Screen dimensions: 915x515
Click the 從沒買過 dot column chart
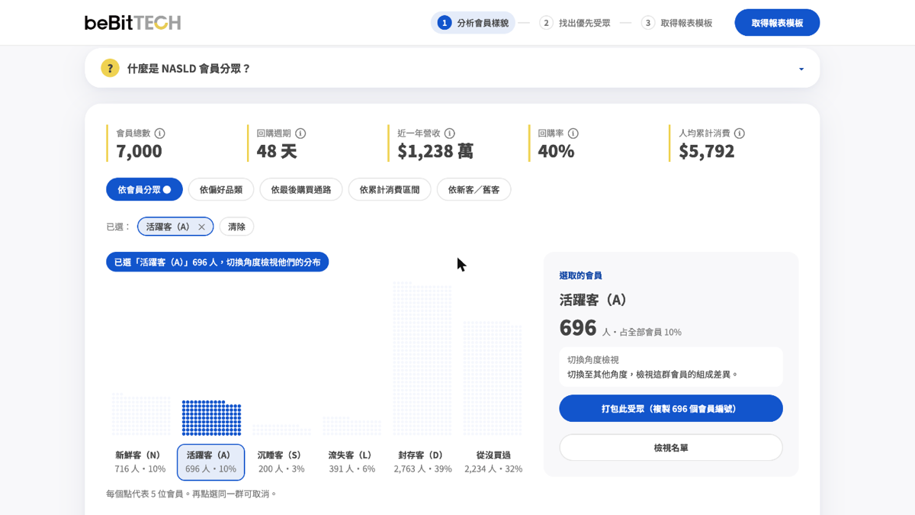click(x=493, y=378)
